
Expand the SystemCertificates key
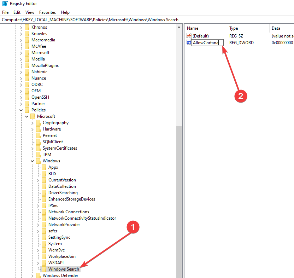[x=32, y=149]
